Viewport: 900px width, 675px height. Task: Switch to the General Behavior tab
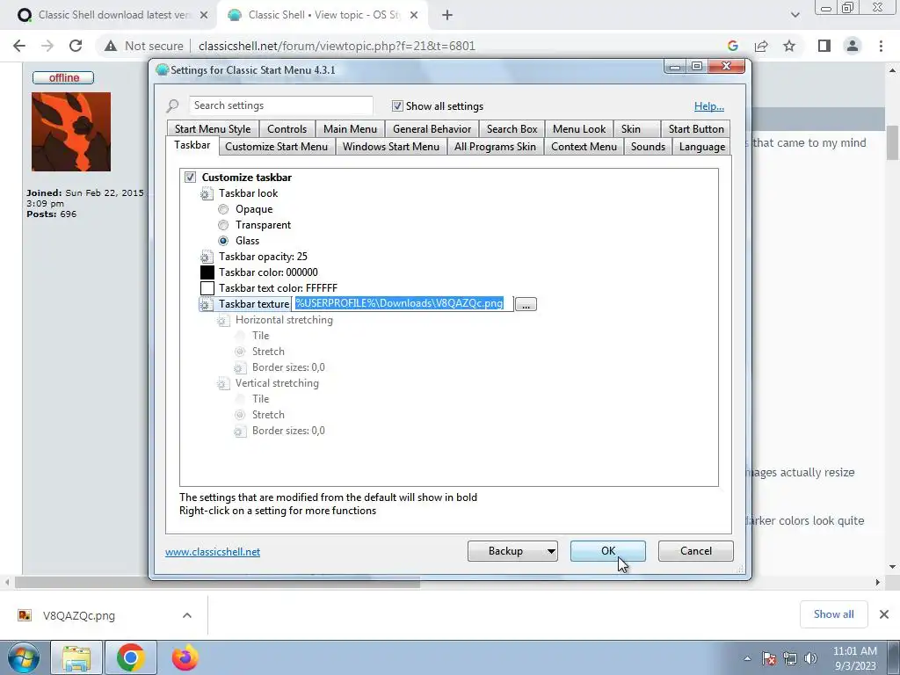(x=432, y=129)
